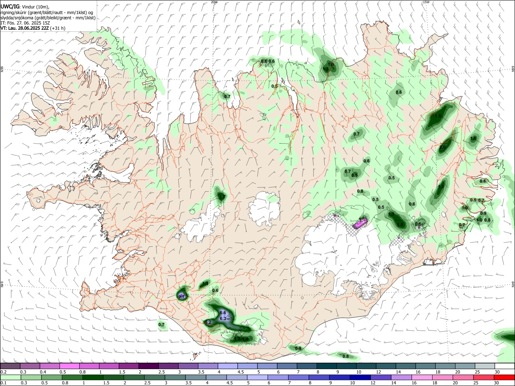Select the 6.6 precipitation value on the map

224,313
